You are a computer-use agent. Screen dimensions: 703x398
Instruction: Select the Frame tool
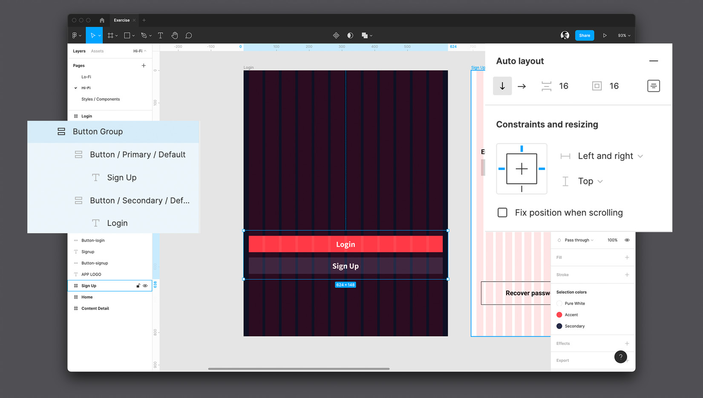[110, 35]
